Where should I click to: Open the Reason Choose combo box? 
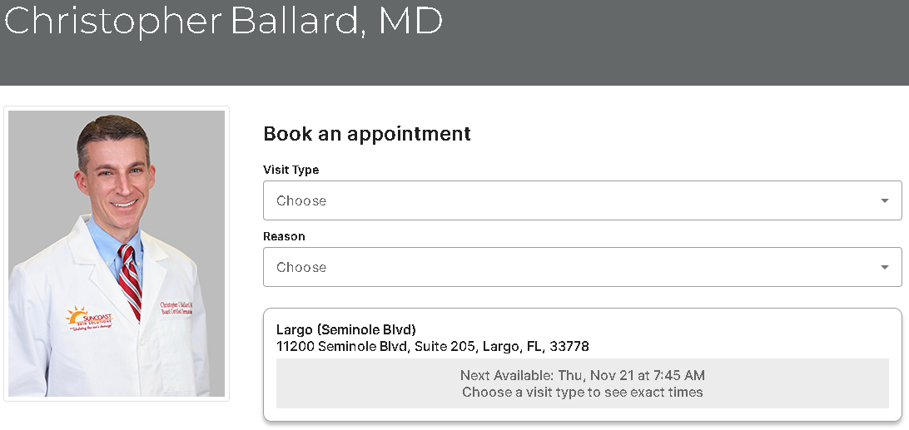click(x=582, y=267)
